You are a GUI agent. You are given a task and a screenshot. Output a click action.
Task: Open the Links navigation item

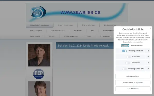pyautogui.click(x=89, y=36)
